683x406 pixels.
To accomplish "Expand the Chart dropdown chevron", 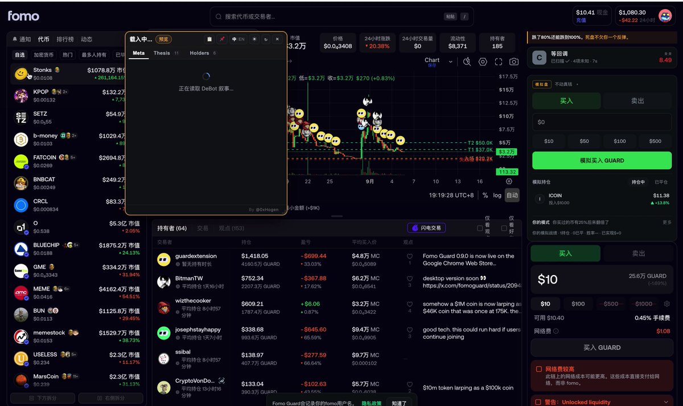I will tap(451, 61).
